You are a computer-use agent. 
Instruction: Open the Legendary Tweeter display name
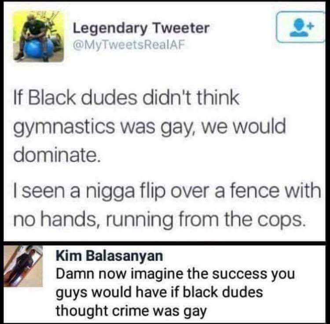point(141,28)
